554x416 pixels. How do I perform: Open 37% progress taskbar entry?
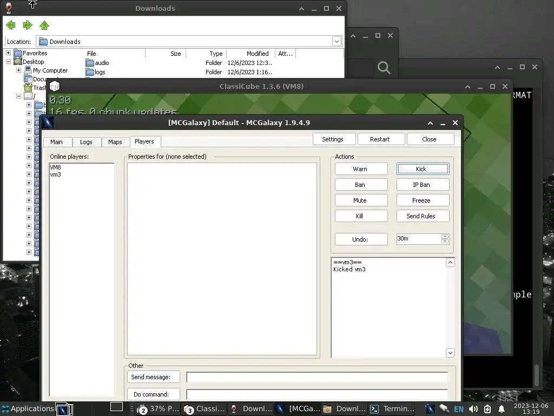click(158, 408)
